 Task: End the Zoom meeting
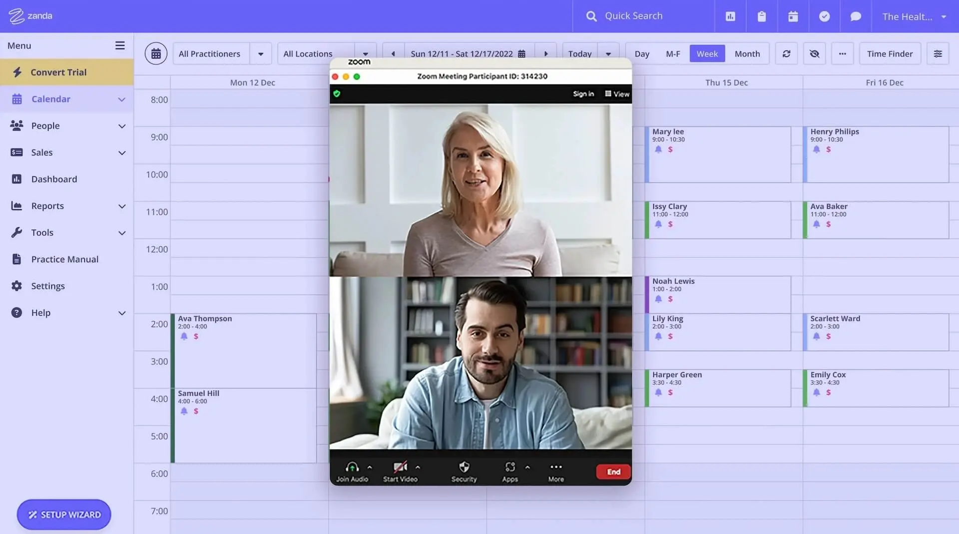click(x=613, y=472)
